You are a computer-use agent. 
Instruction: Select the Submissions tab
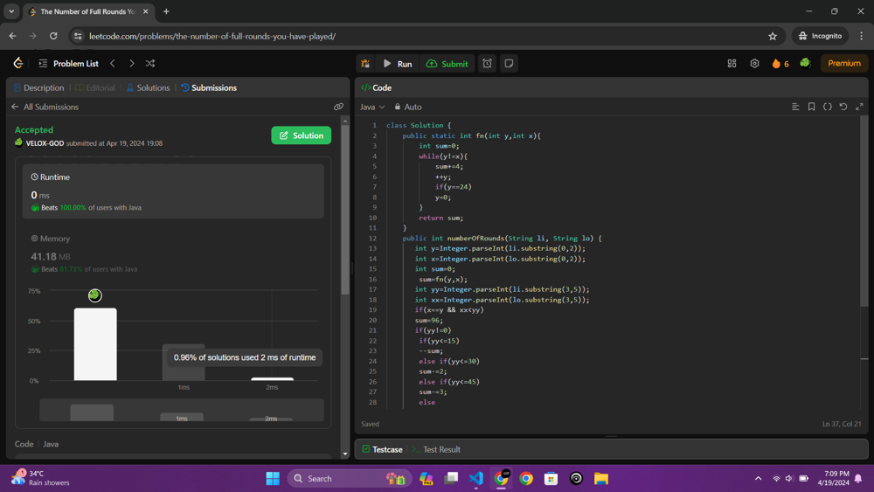tap(209, 87)
